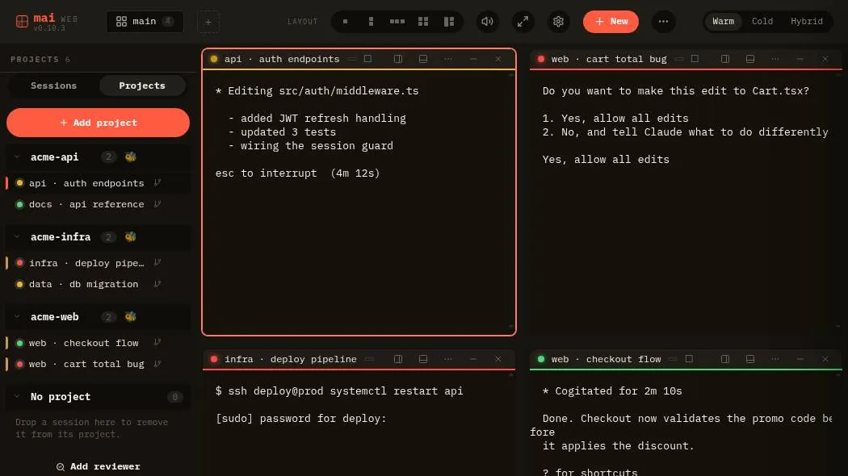Click "2. No, and tell Claude" option text

click(x=685, y=132)
